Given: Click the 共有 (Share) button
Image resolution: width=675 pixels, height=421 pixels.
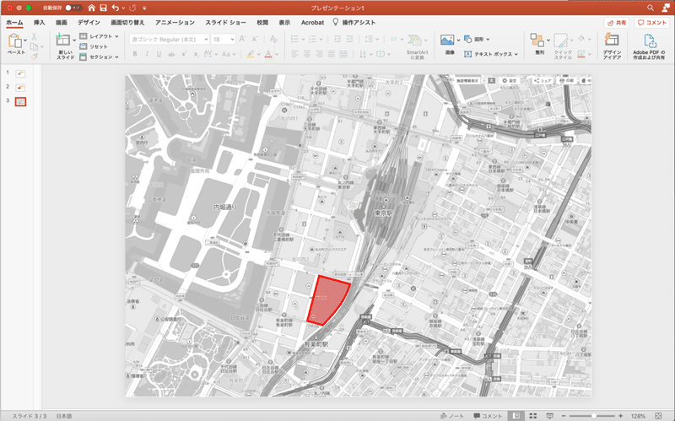Looking at the screenshot, I should [x=617, y=23].
